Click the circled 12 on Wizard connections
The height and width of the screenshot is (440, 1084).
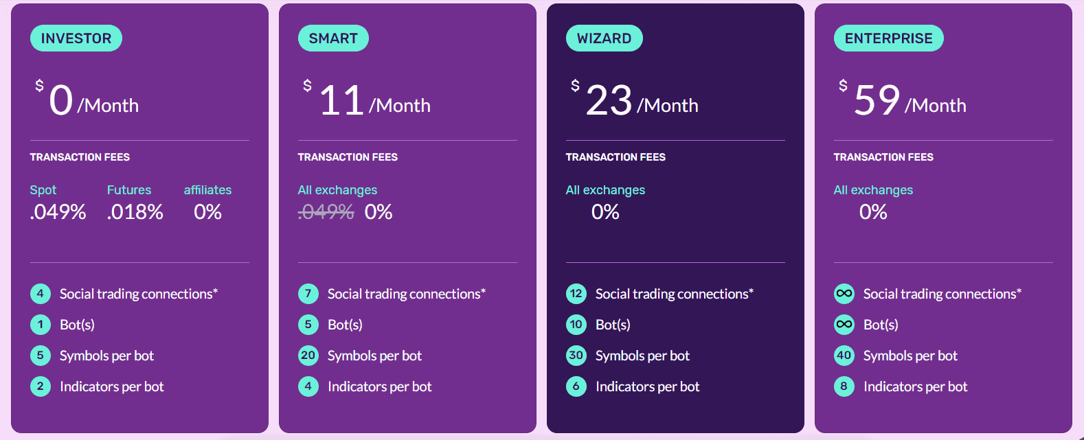(x=576, y=293)
